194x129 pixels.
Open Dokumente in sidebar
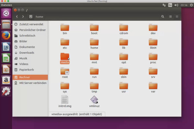click(x=30, y=47)
